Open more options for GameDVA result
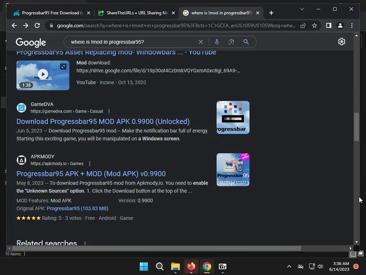The image size is (366, 275). point(109,111)
